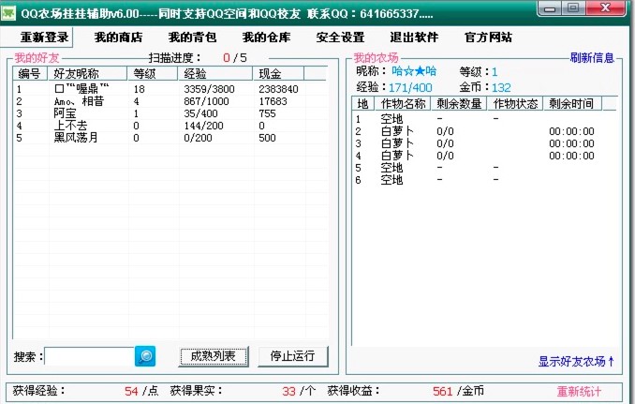Select plot 4 白萝卜 row
635x404 pixels.
[484, 156]
